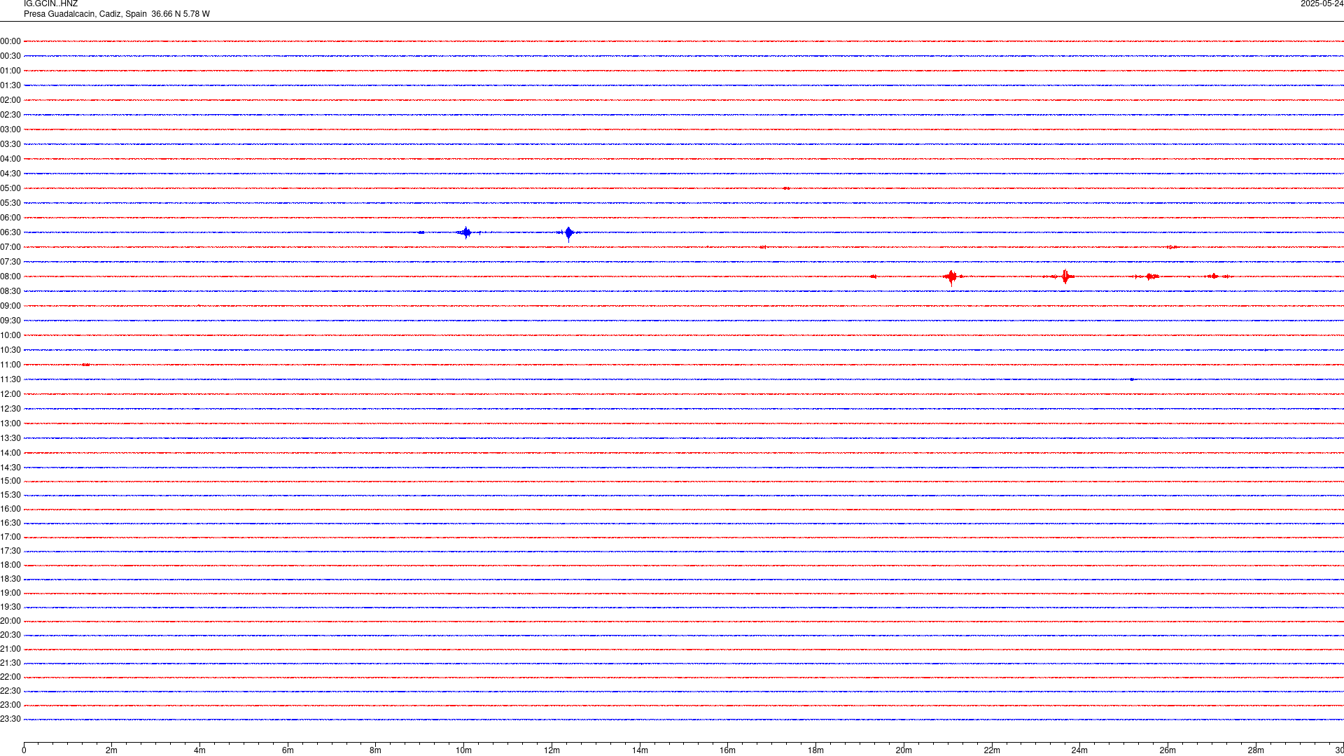This screenshot has height=756, width=1344.
Task: Select the 00:00 trace label
Action: [x=10, y=41]
